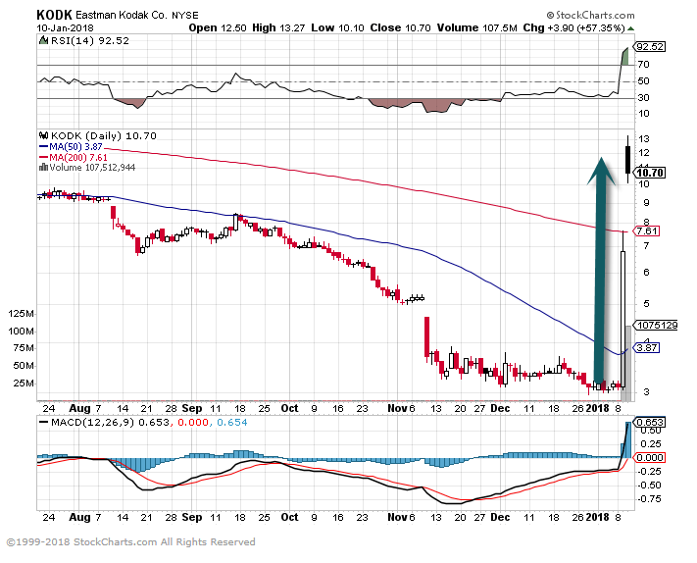Click the Dec label on price chart axis
Image resolution: width=697 pixels, height=563 pixels.
click(x=500, y=408)
